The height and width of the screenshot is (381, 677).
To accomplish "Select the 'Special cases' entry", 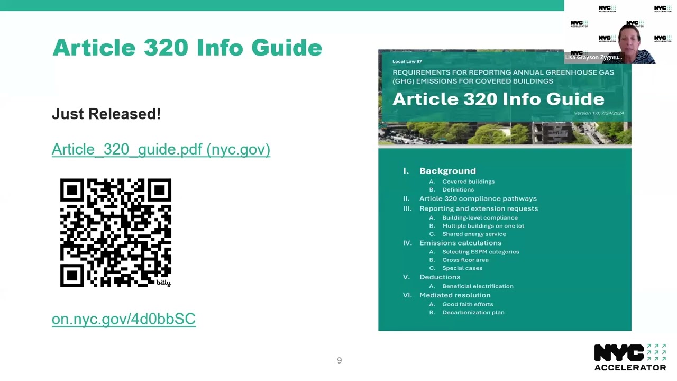I will (x=462, y=268).
